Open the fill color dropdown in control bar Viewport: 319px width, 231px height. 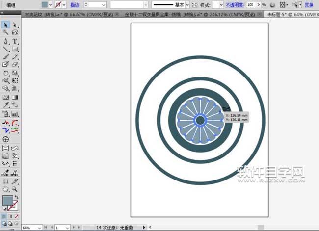coord(51,4)
